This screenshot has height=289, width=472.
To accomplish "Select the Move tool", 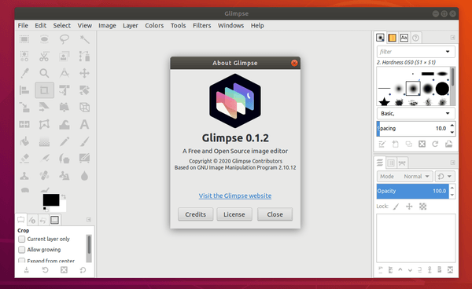I will tap(84, 73).
